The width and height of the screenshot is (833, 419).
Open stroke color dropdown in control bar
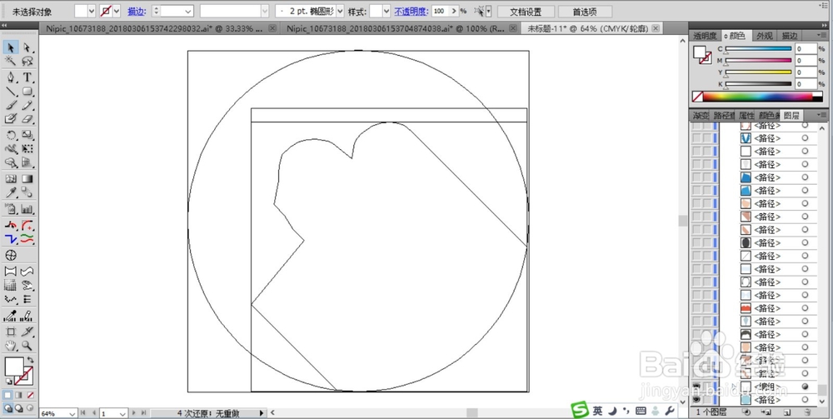click(x=117, y=11)
